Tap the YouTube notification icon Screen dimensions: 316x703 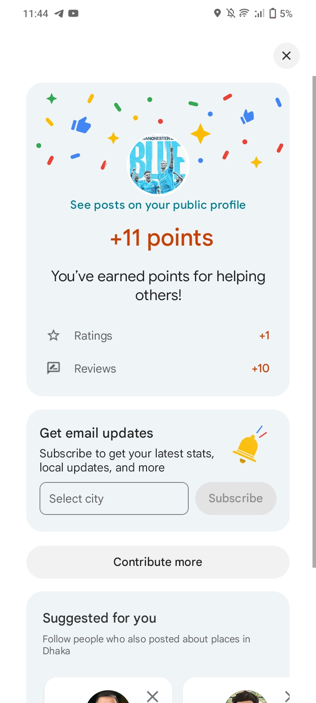pyautogui.click(x=73, y=14)
